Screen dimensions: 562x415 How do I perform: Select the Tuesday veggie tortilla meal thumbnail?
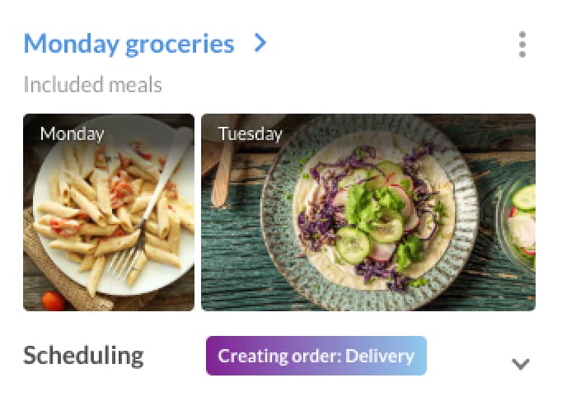point(346,212)
